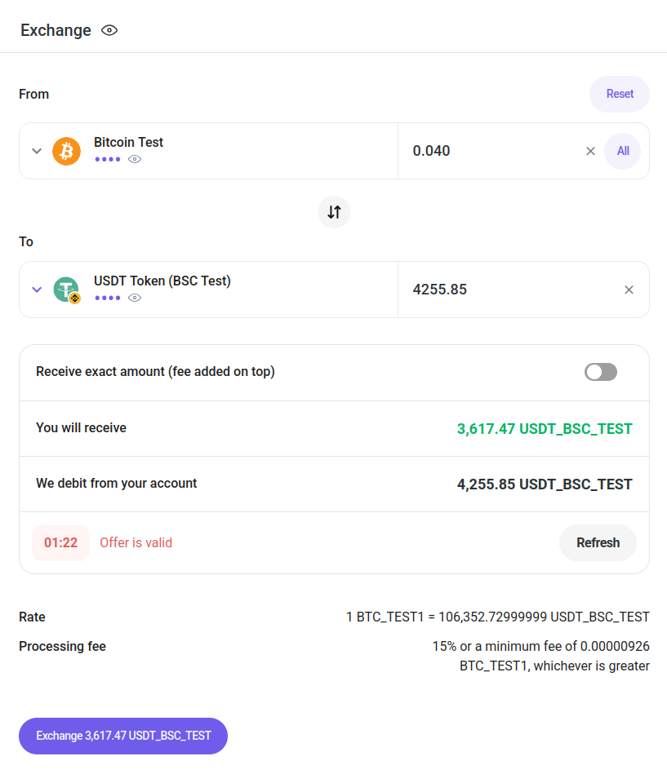
Task: Expand the Bitcoin Test account dropdown
Action: click(x=37, y=151)
